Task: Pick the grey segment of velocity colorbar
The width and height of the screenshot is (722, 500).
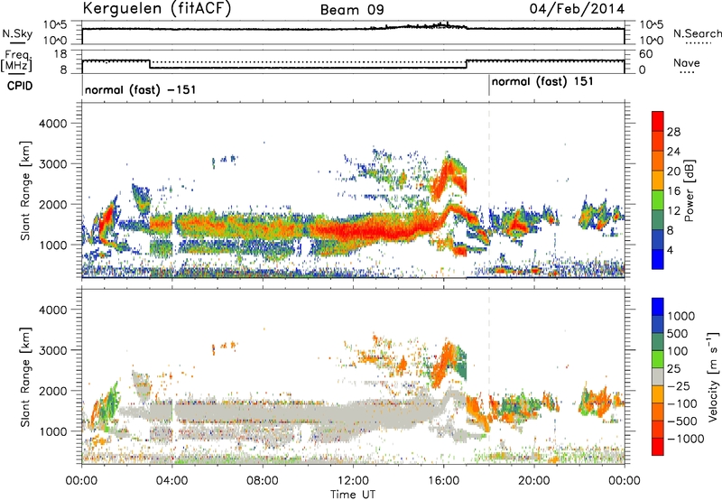Action: pyautogui.click(x=658, y=377)
